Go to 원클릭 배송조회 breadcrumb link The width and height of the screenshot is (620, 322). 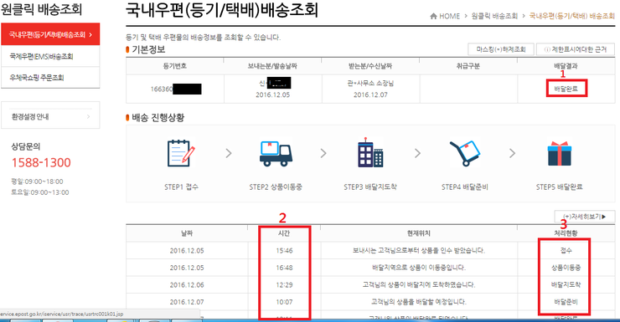tap(494, 16)
